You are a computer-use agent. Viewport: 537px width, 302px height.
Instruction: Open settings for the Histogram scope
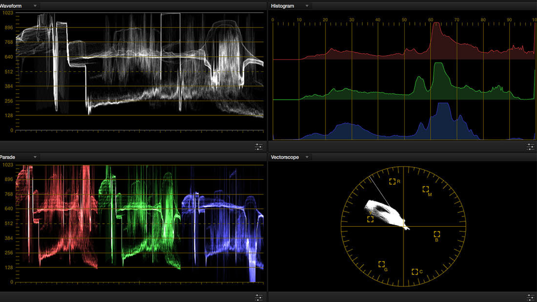pyautogui.click(x=531, y=146)
